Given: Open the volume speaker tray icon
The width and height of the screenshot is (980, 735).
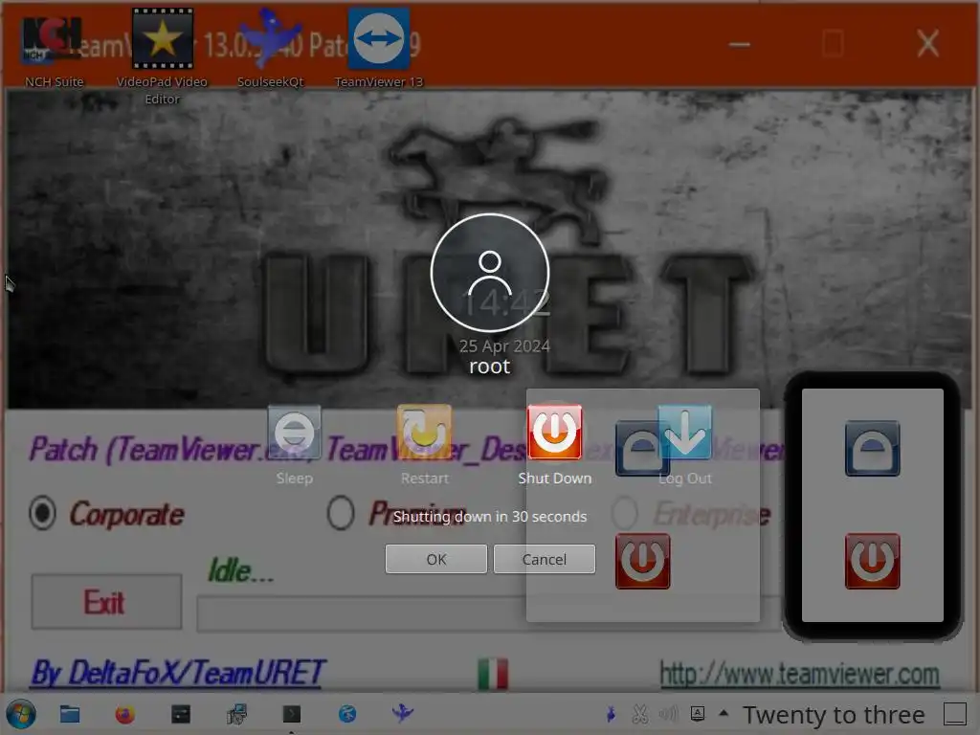Looking at the screenshot, I should 669,713.
